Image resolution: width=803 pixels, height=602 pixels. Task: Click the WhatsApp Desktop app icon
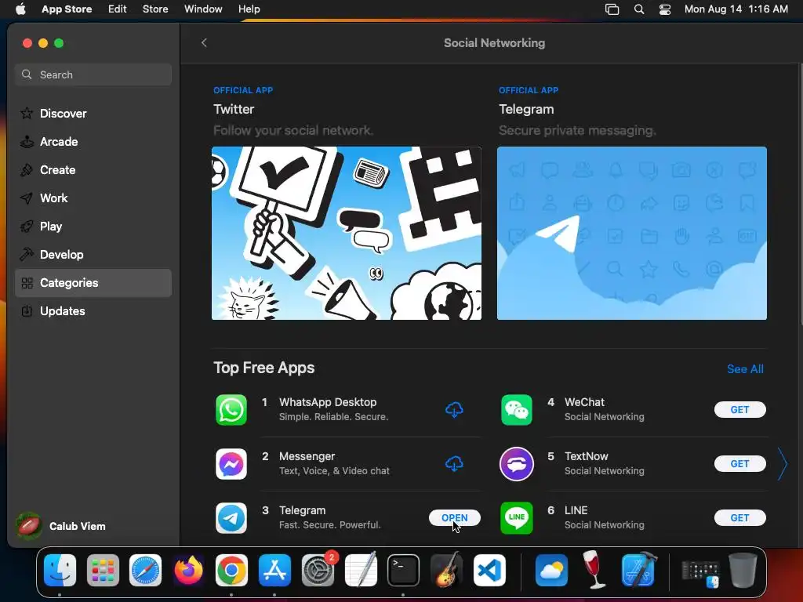pyautogui.click(x=231, y=409)
